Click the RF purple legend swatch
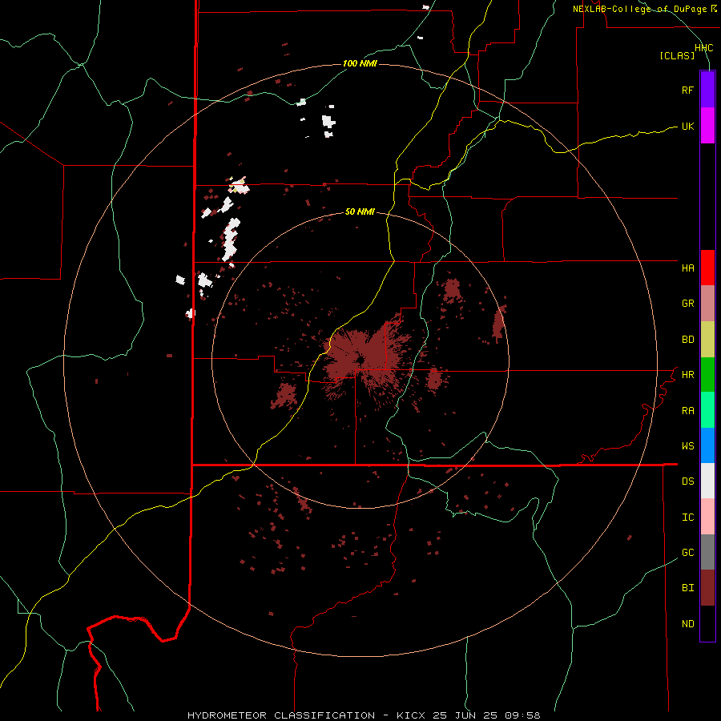The image size is (721, 721). click(707, 90)
